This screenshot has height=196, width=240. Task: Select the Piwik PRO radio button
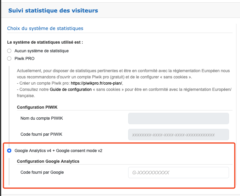coord(9,59)
